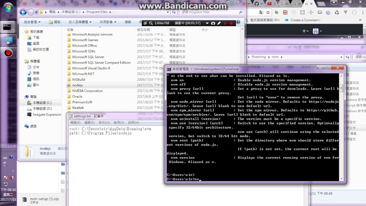Open 最近的位置 in navigation pane
366x206 pixels.
click(41, 49)
